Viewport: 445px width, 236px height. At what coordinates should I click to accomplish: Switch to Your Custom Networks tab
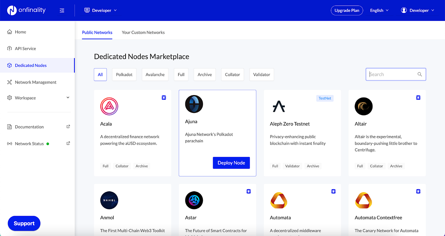tap(143, 32)
